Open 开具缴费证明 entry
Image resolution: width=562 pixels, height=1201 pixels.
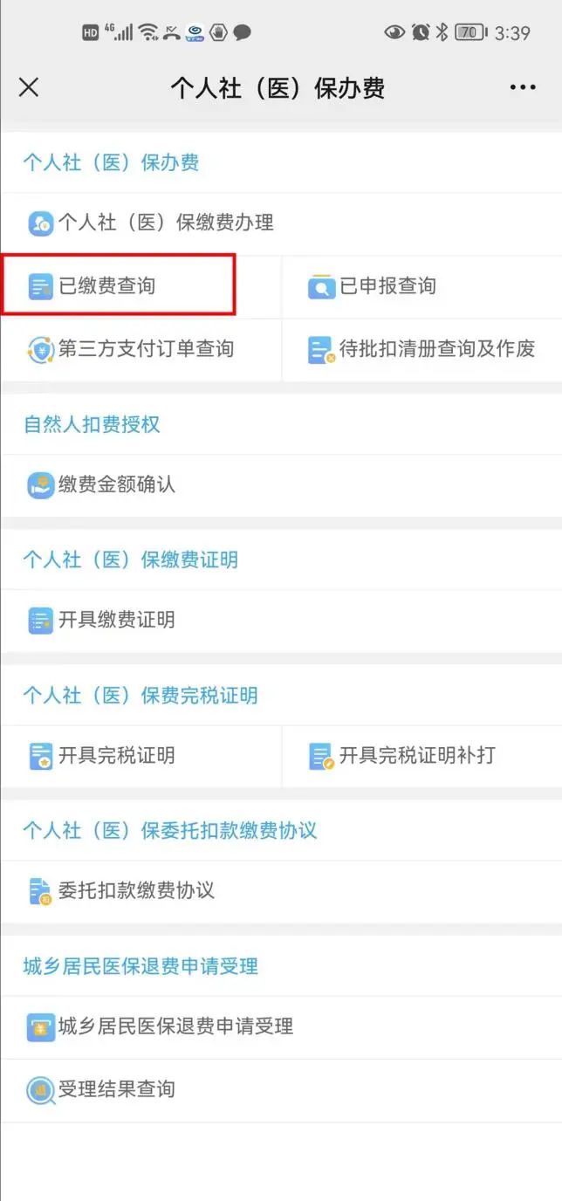117,621
